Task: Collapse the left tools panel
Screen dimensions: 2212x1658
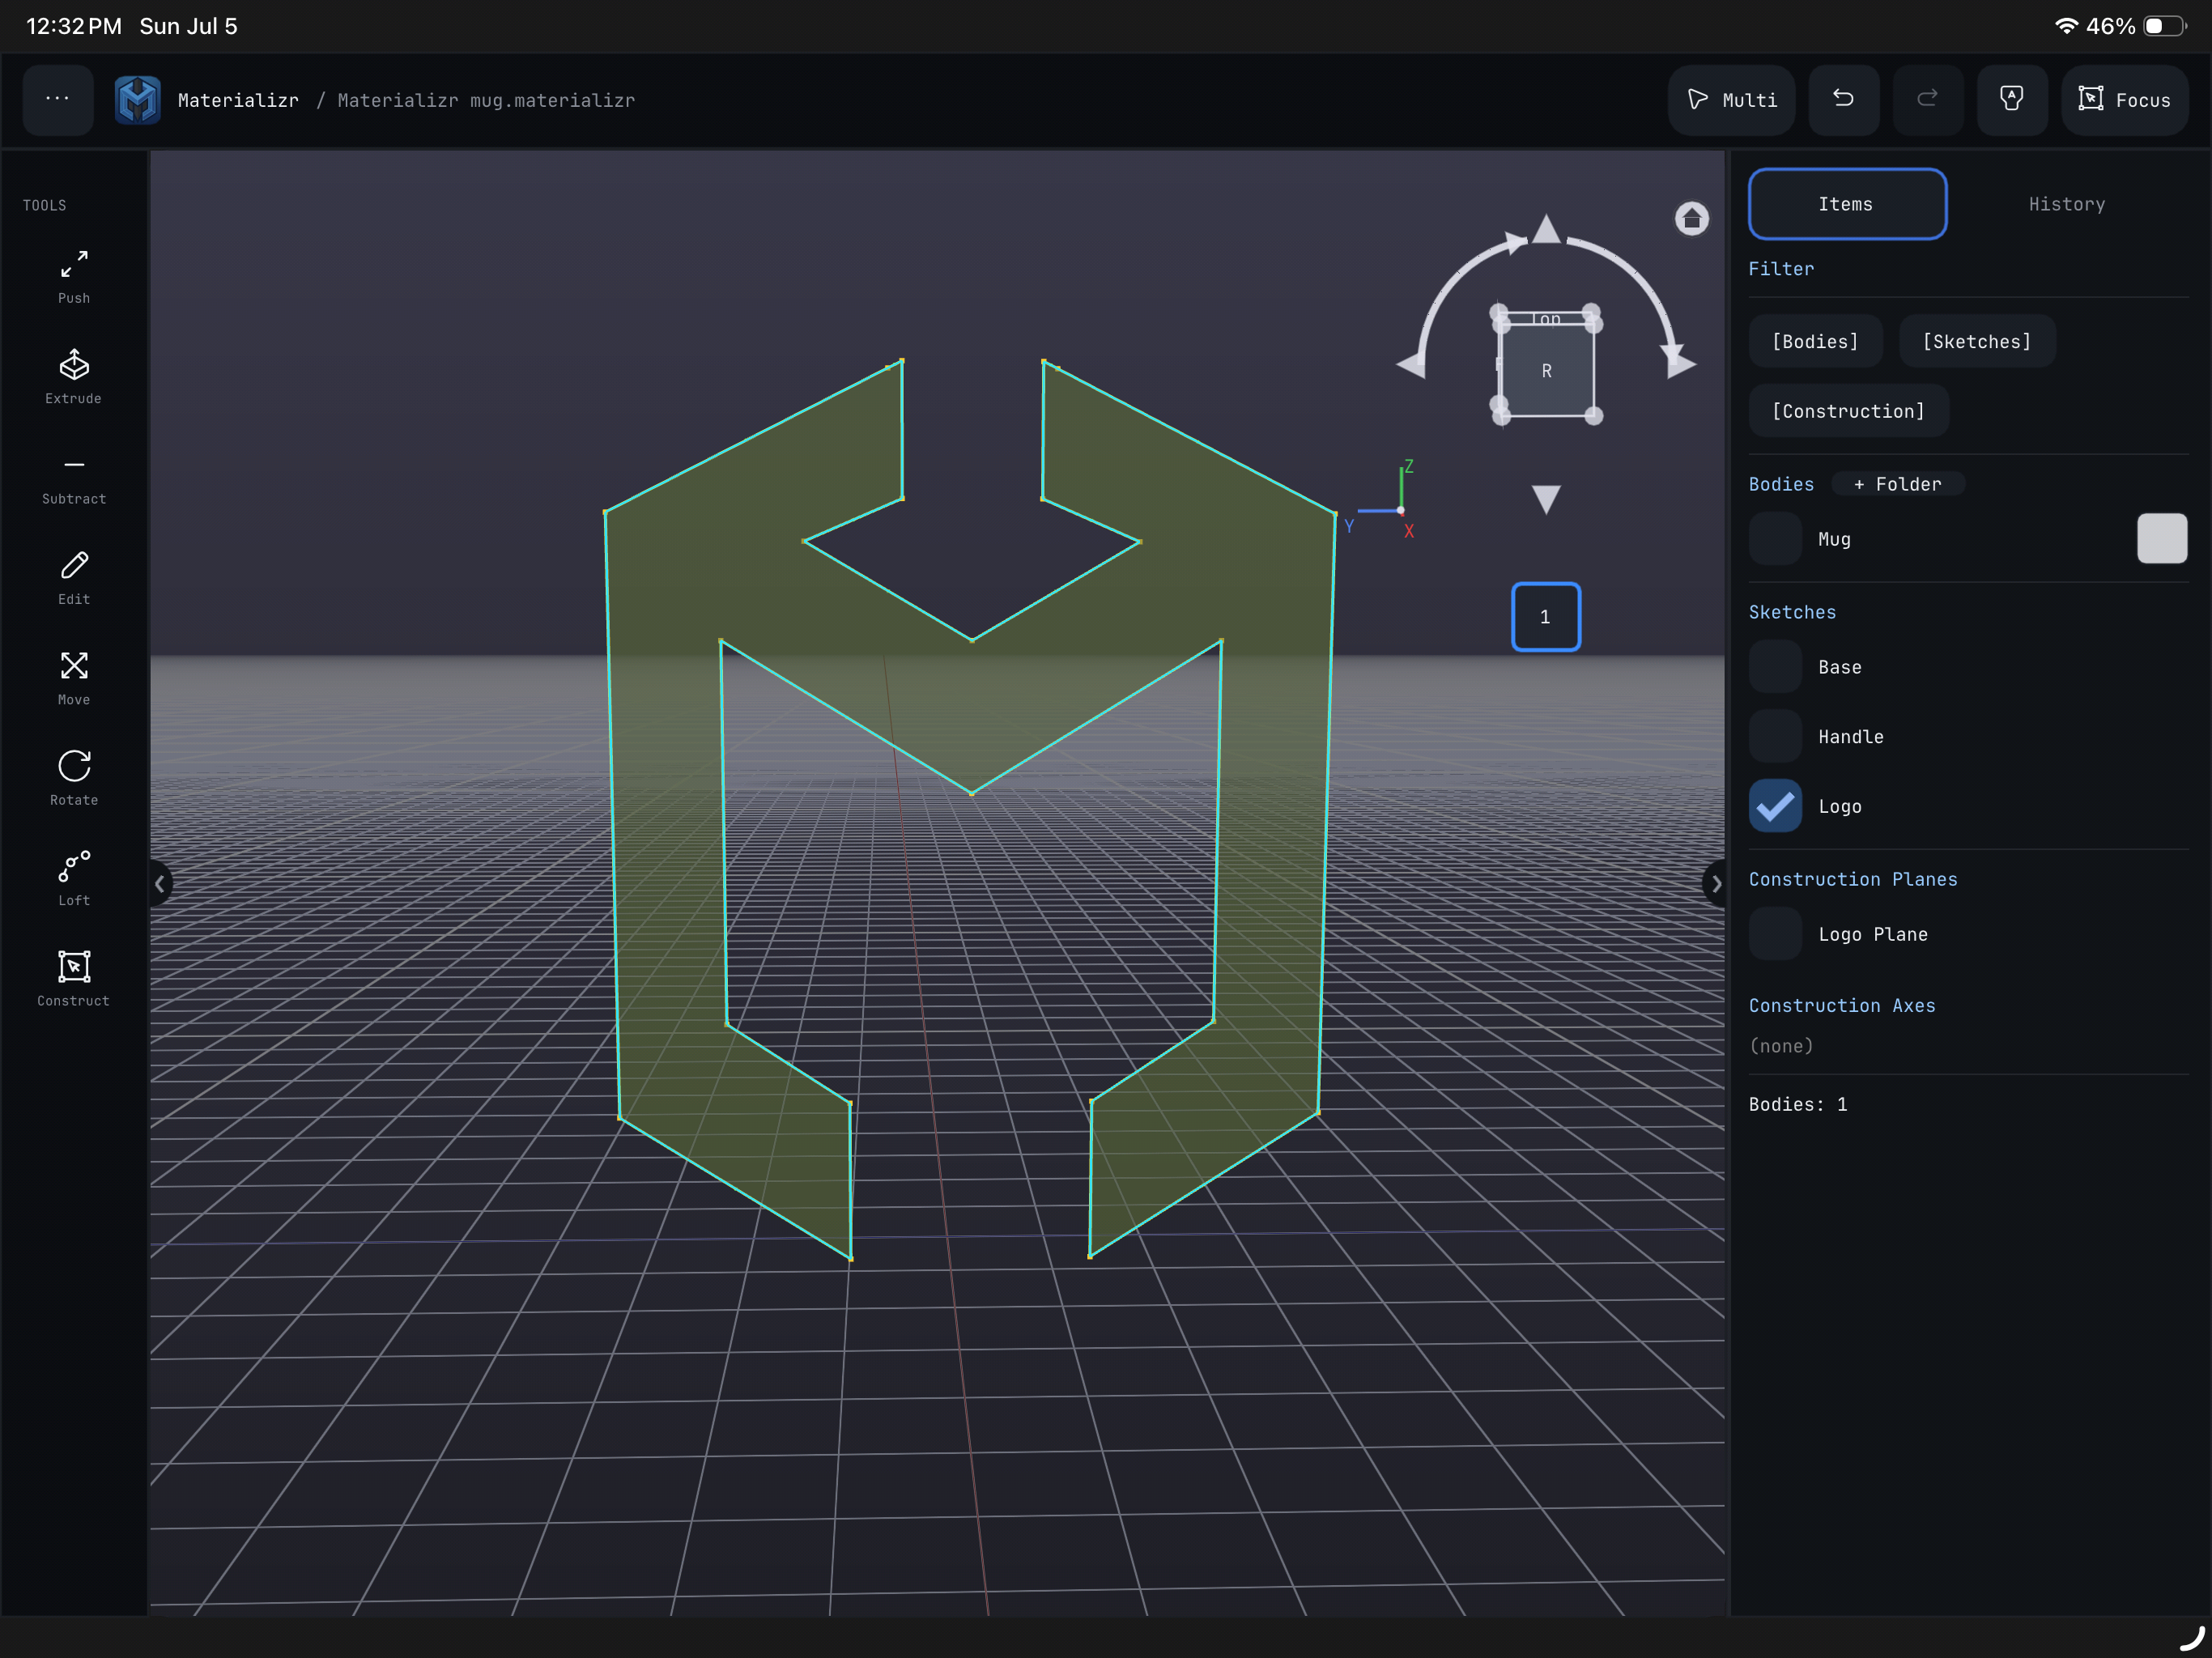Action: [160, 884]
